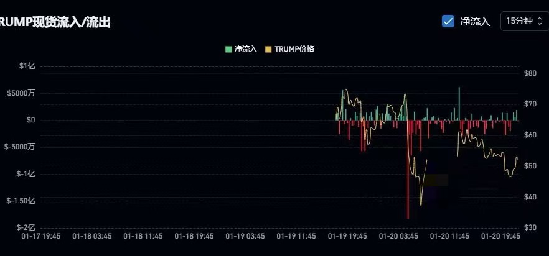Click the 01-18 03:45 time label
The image size is (549, 256).
click(91, 236)
